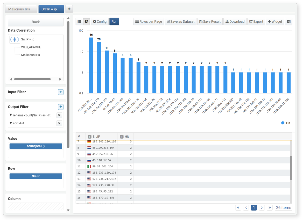Screen dimensions: 303x221
Task: Select Malicious IPs tree node
Action: 30,55
